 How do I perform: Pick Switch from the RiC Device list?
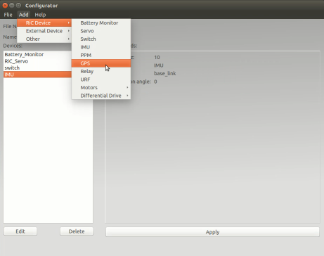point(101,39)
